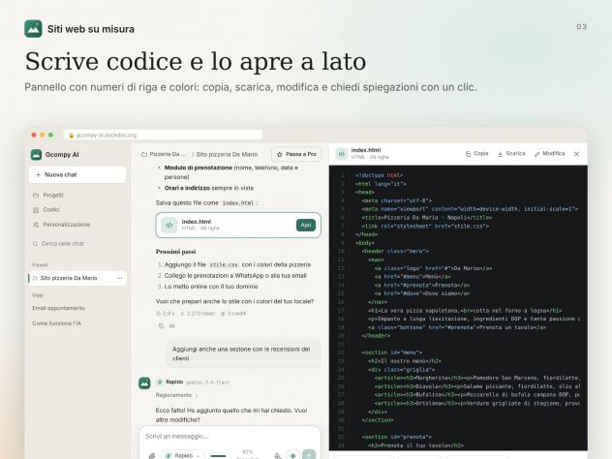Image resolution: width=612 pixels, height=459 pixels.
Task: Click the sparkle button beside send
Action: point(293,455)
